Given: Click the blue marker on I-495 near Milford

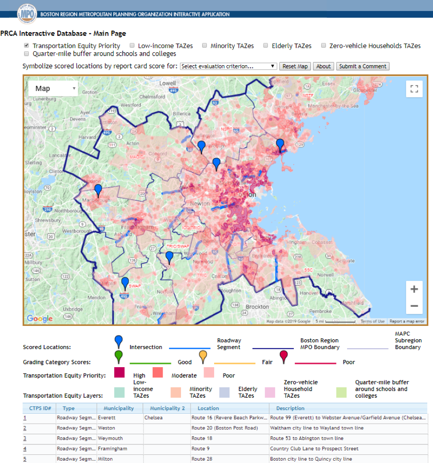Looking at the screenshot, I should click(x=125, y=283).
